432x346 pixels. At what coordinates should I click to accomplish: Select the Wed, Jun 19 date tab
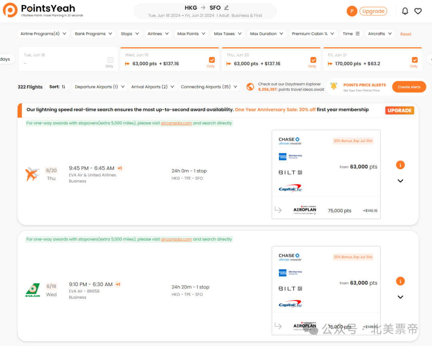pyautogui.click(x=170, y=59)
